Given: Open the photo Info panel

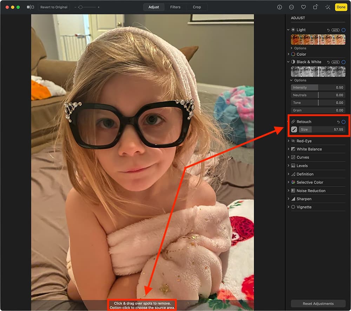Looking at the screenshot, I should (x=279, y=7).
